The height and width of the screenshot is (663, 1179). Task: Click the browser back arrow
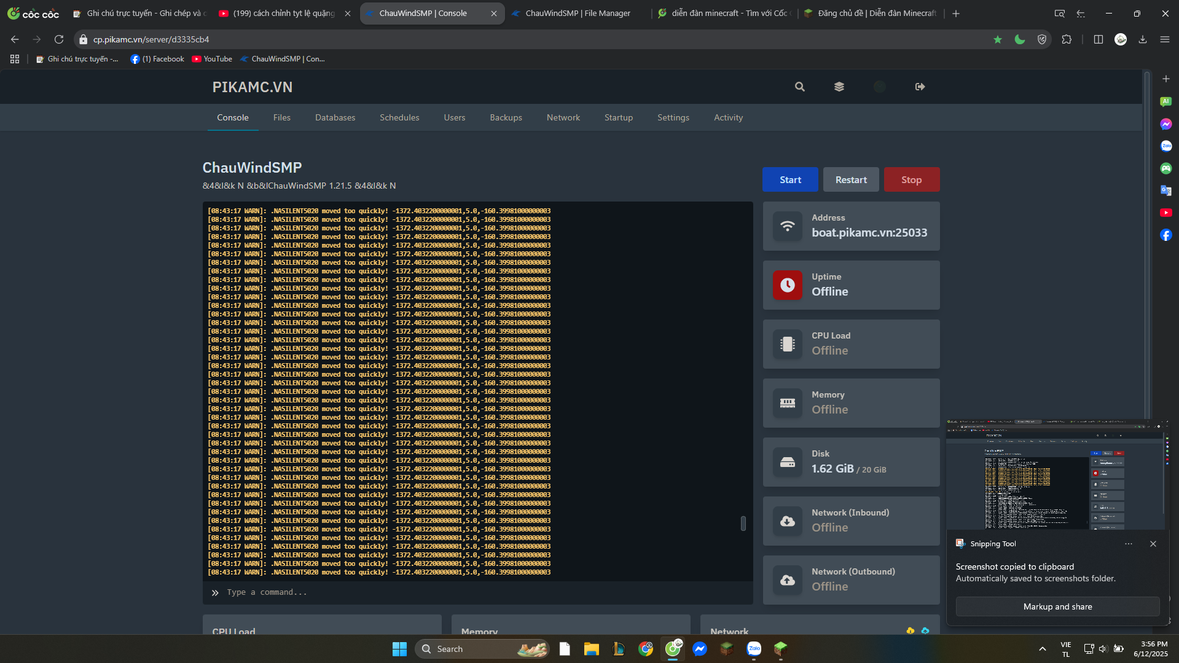click(15, 39)
